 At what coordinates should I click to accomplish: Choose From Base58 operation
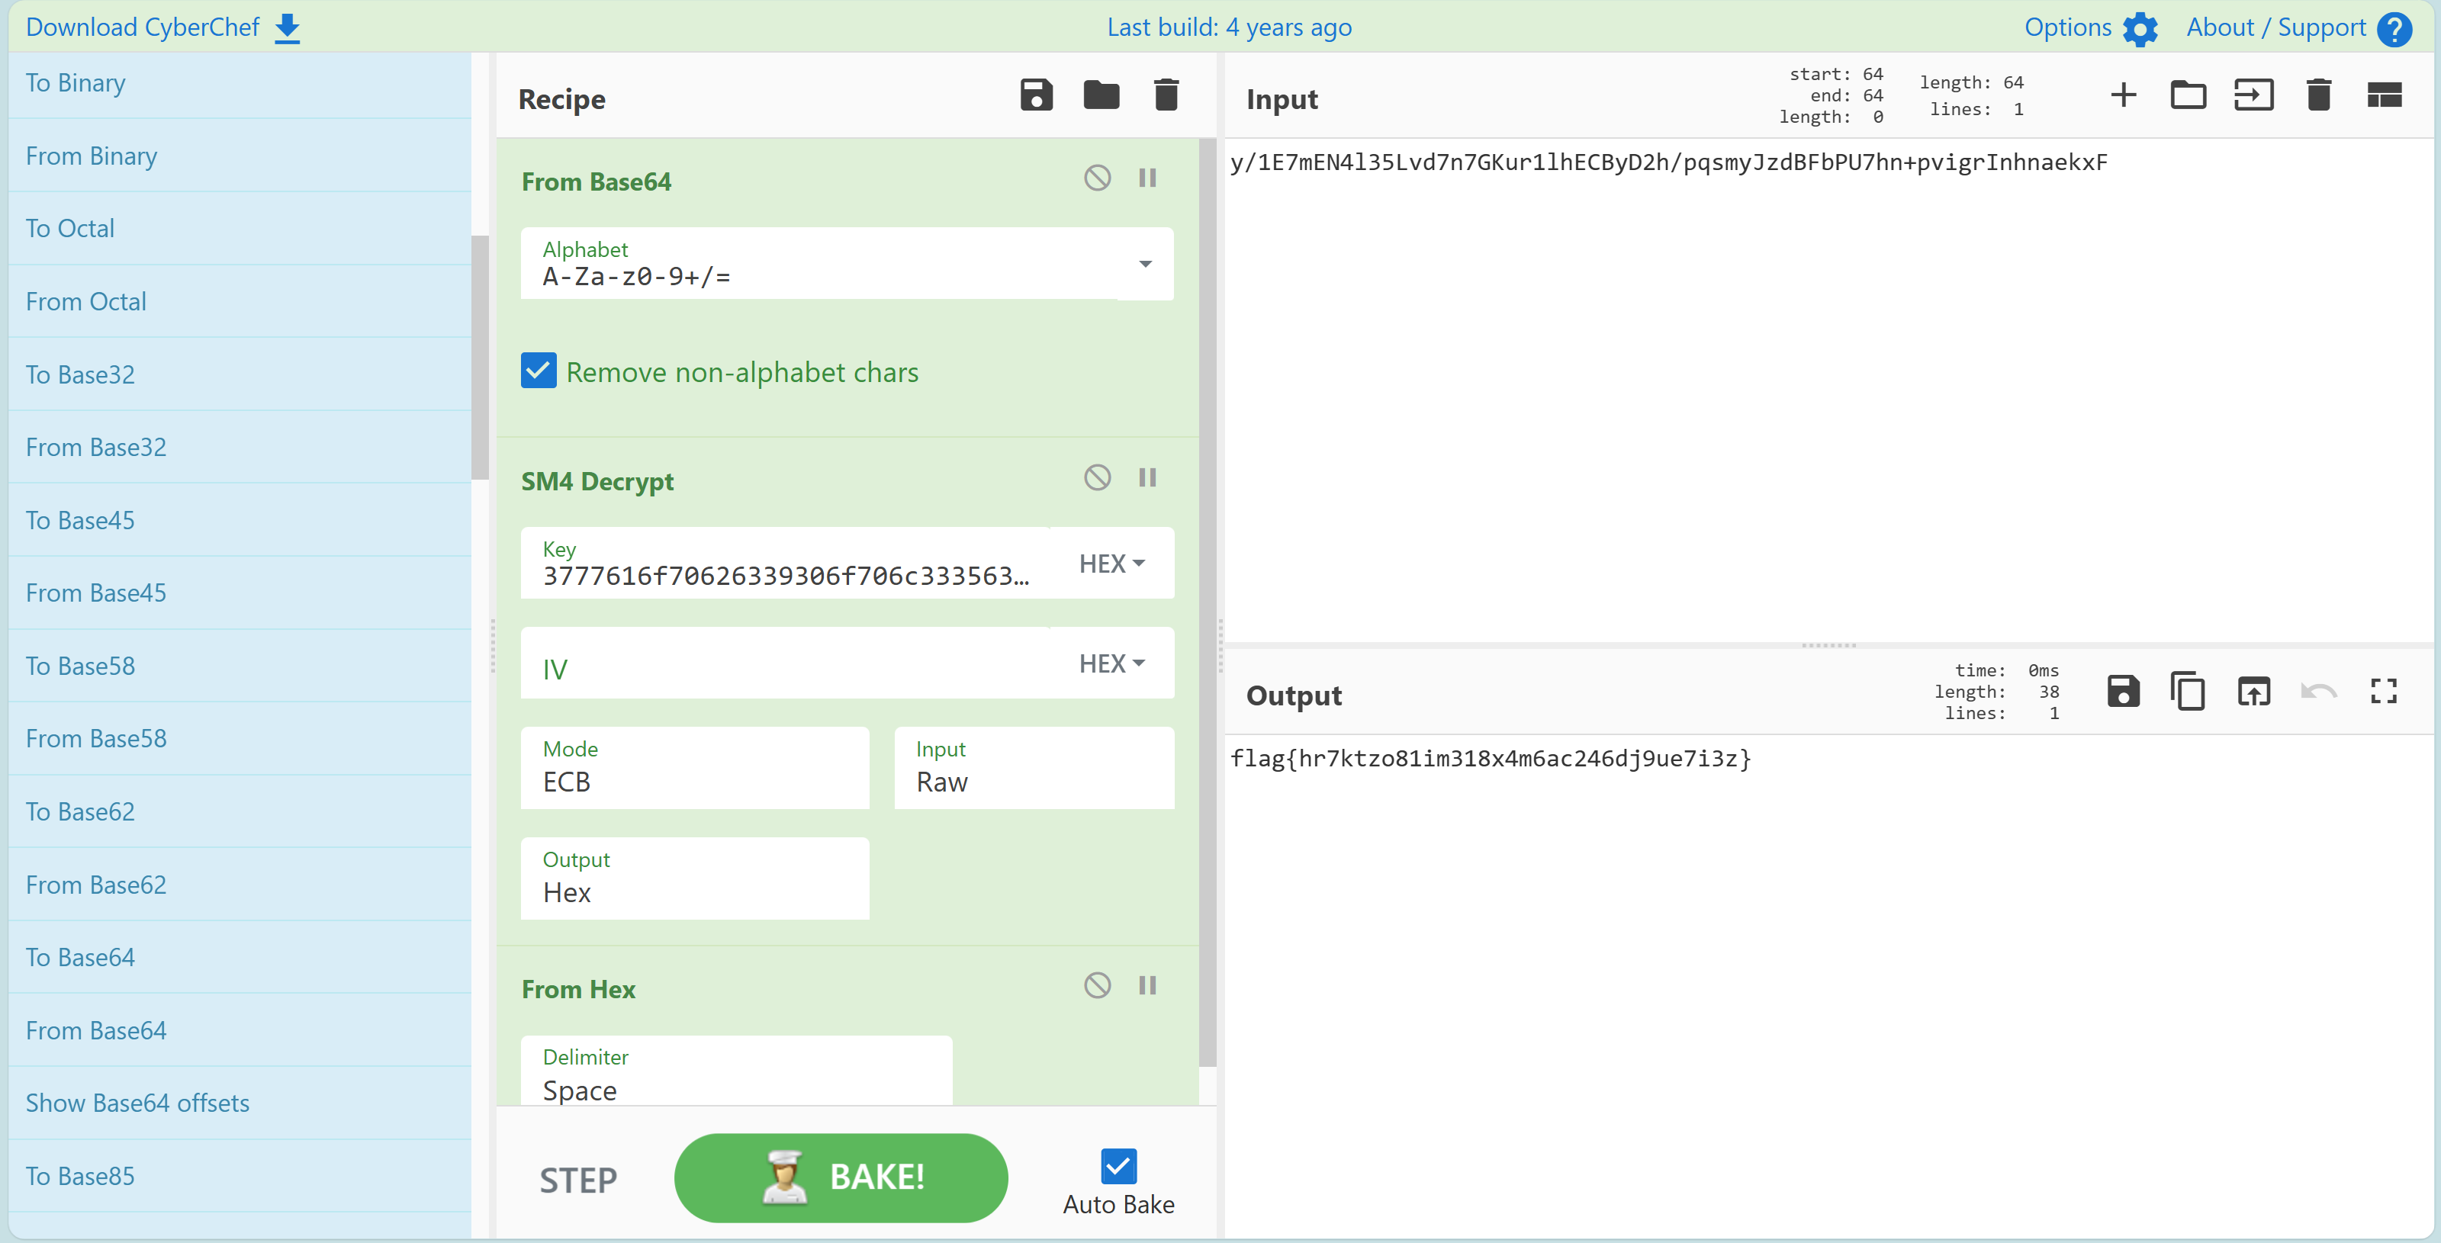[95, 738]
